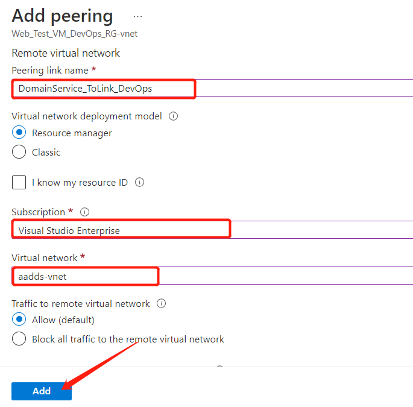Click the Add peering title
This screenshot has width=413, height=407.
[63, 16]
